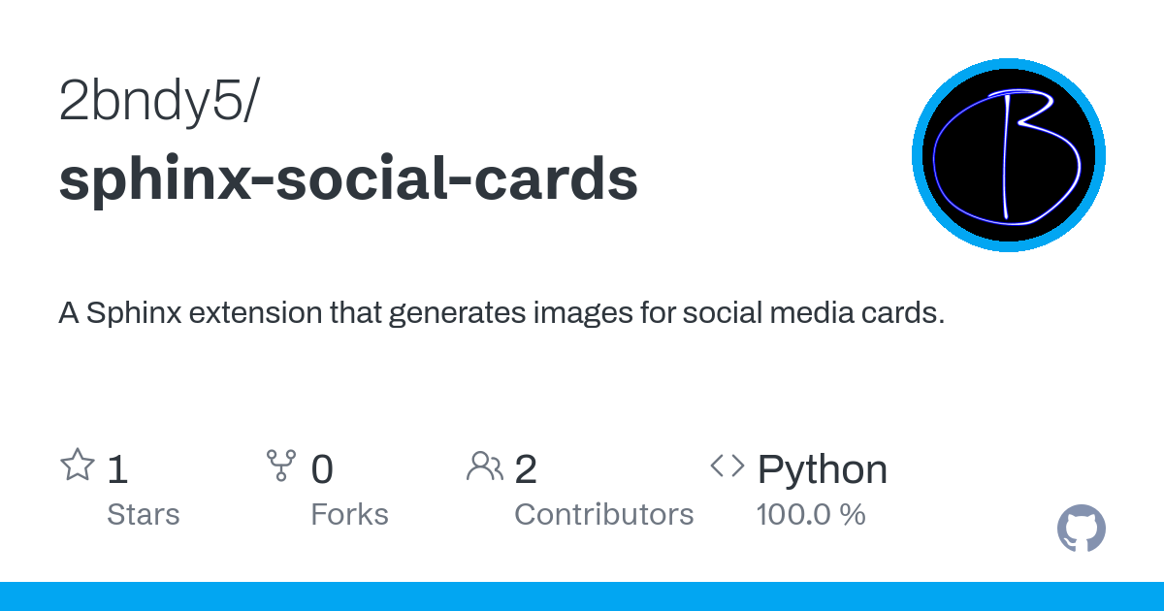Select the Stars label
The height and width of the screenshot is (611, 1164).
pyautogui.click(x=144, y=514)
